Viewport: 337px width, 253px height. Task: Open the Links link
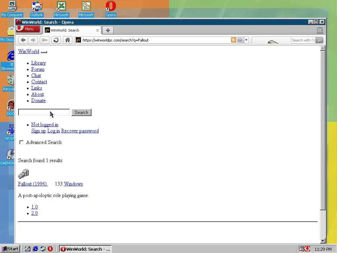pos(37,88)
